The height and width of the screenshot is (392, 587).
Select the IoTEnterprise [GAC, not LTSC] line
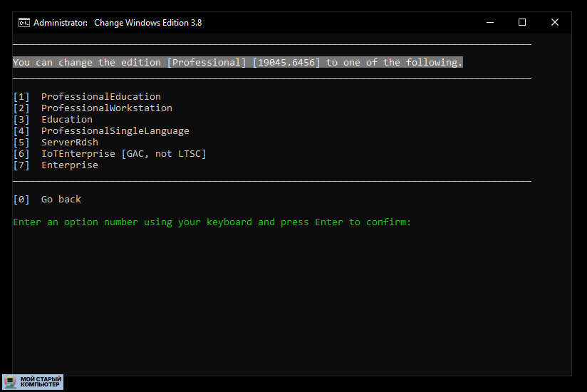click(x=123, y=153)
